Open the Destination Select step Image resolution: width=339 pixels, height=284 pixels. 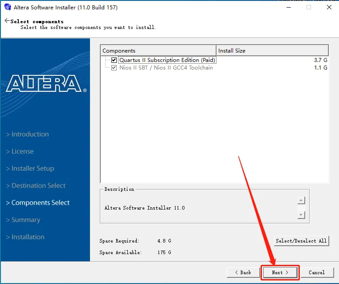36,185
